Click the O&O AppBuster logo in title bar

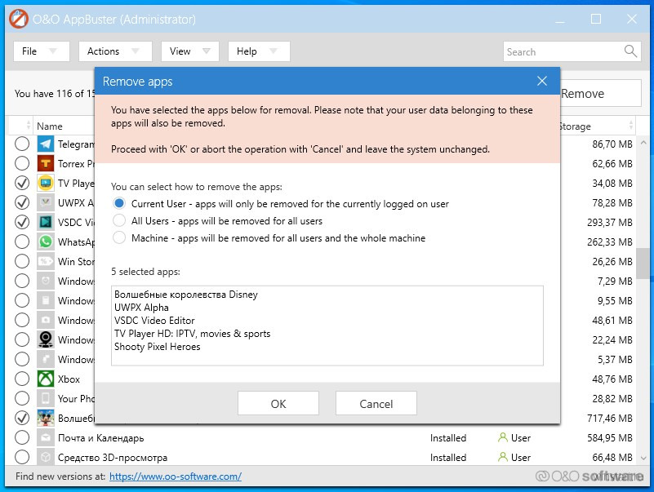click(19, 20)
